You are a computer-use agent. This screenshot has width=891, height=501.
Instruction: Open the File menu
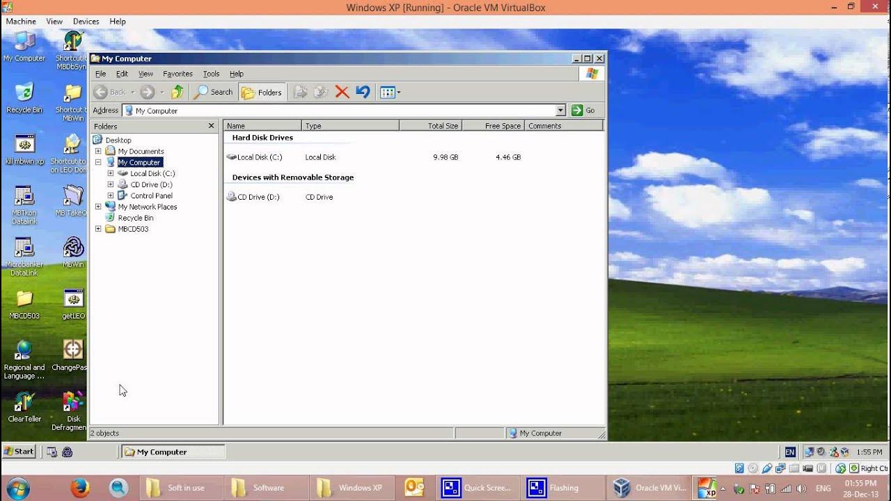100,74
